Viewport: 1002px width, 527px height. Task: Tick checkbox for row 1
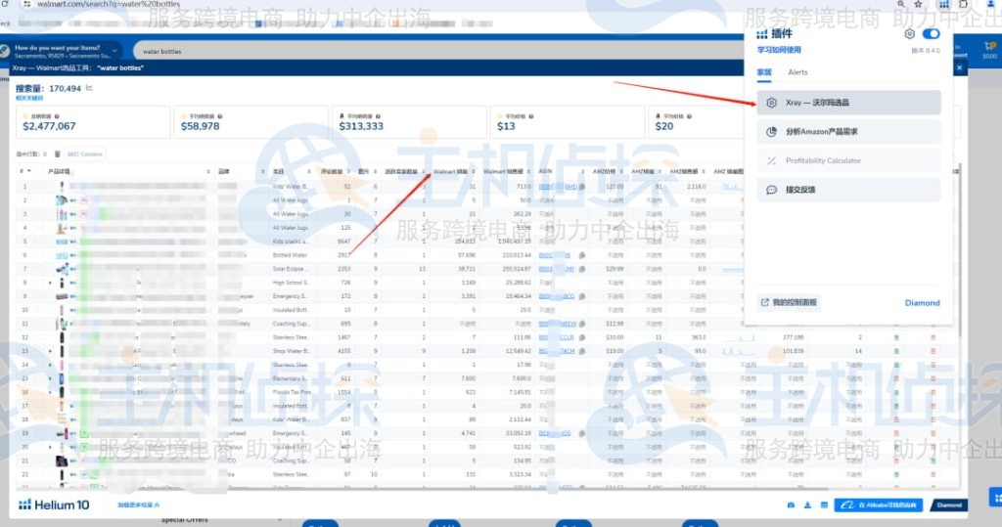point(41,186)
